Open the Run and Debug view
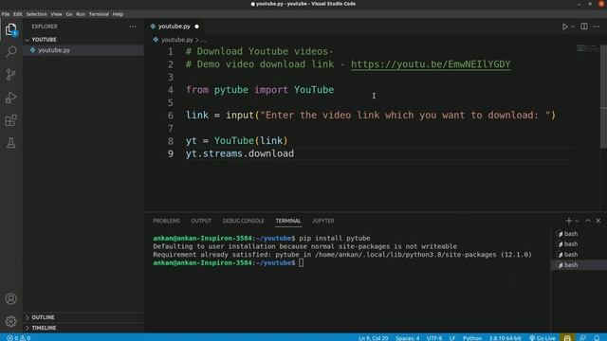 tap(10, 98)
